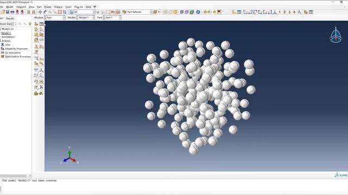Select the Pan View tool
This screenshot has height=195, width=348.
(40, 12)
